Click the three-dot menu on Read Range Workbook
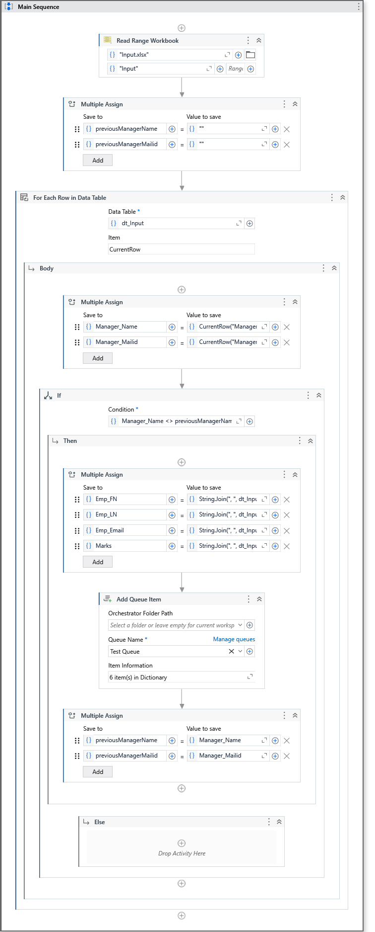Viewport: 375px width, 932px height. click(x=249, y=41)
